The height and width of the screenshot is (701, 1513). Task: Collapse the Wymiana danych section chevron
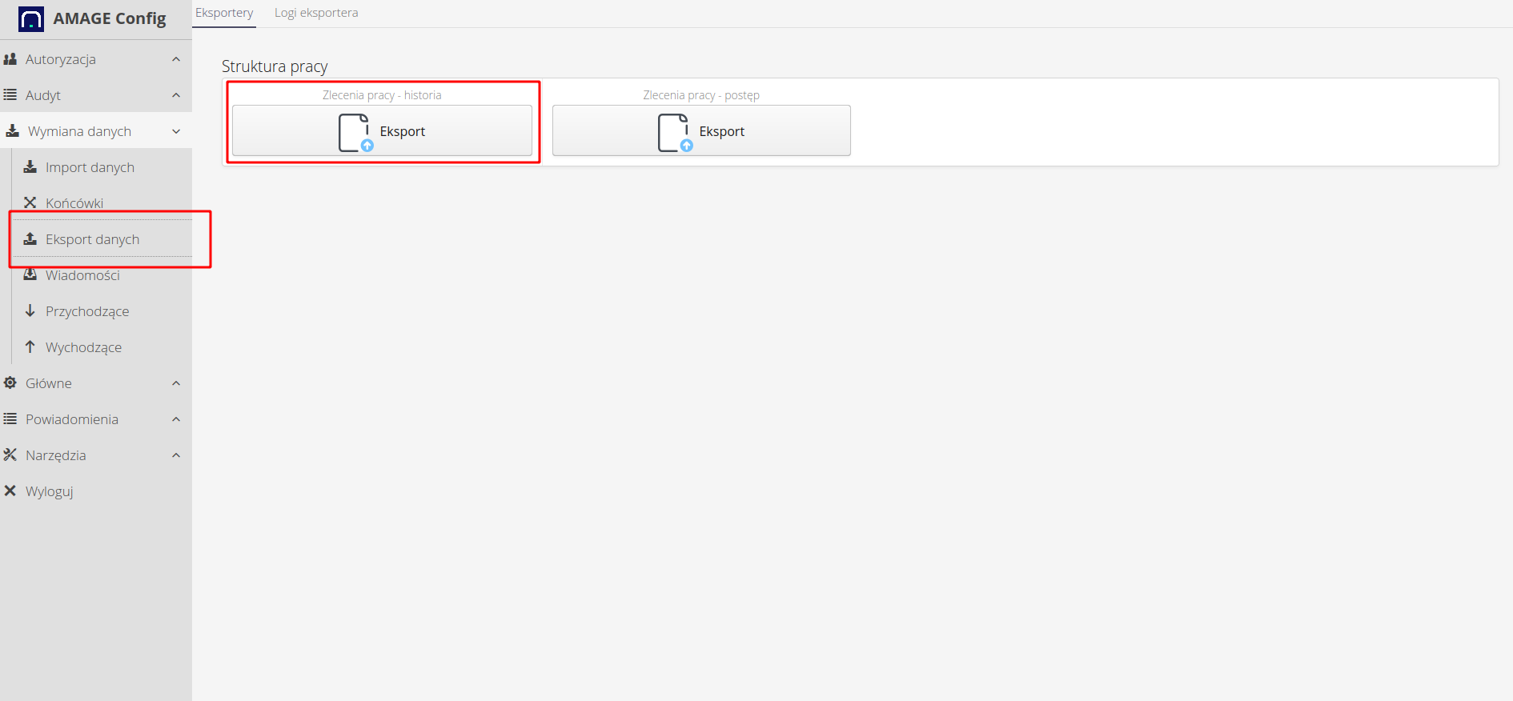click(176, 131)
